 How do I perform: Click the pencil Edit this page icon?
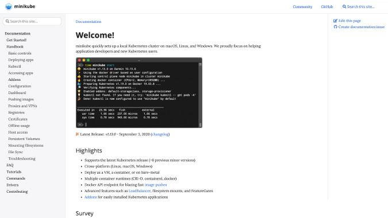click(x=335, y=21)
